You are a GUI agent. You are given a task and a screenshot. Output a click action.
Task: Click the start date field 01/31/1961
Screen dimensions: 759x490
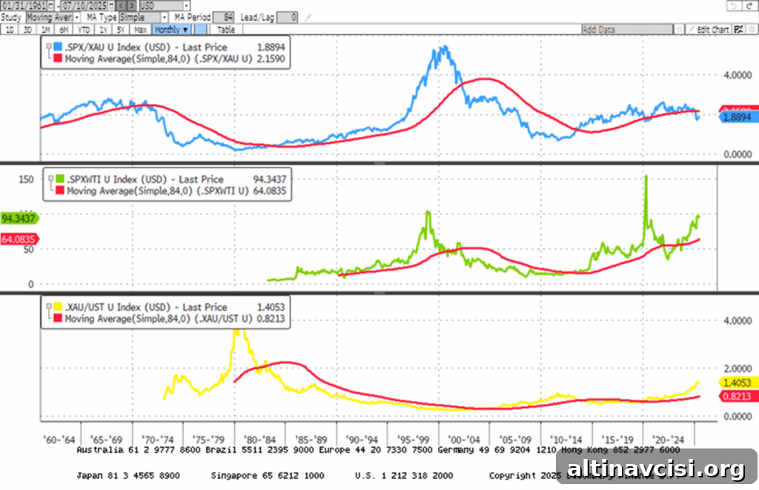tap(24, 6)
